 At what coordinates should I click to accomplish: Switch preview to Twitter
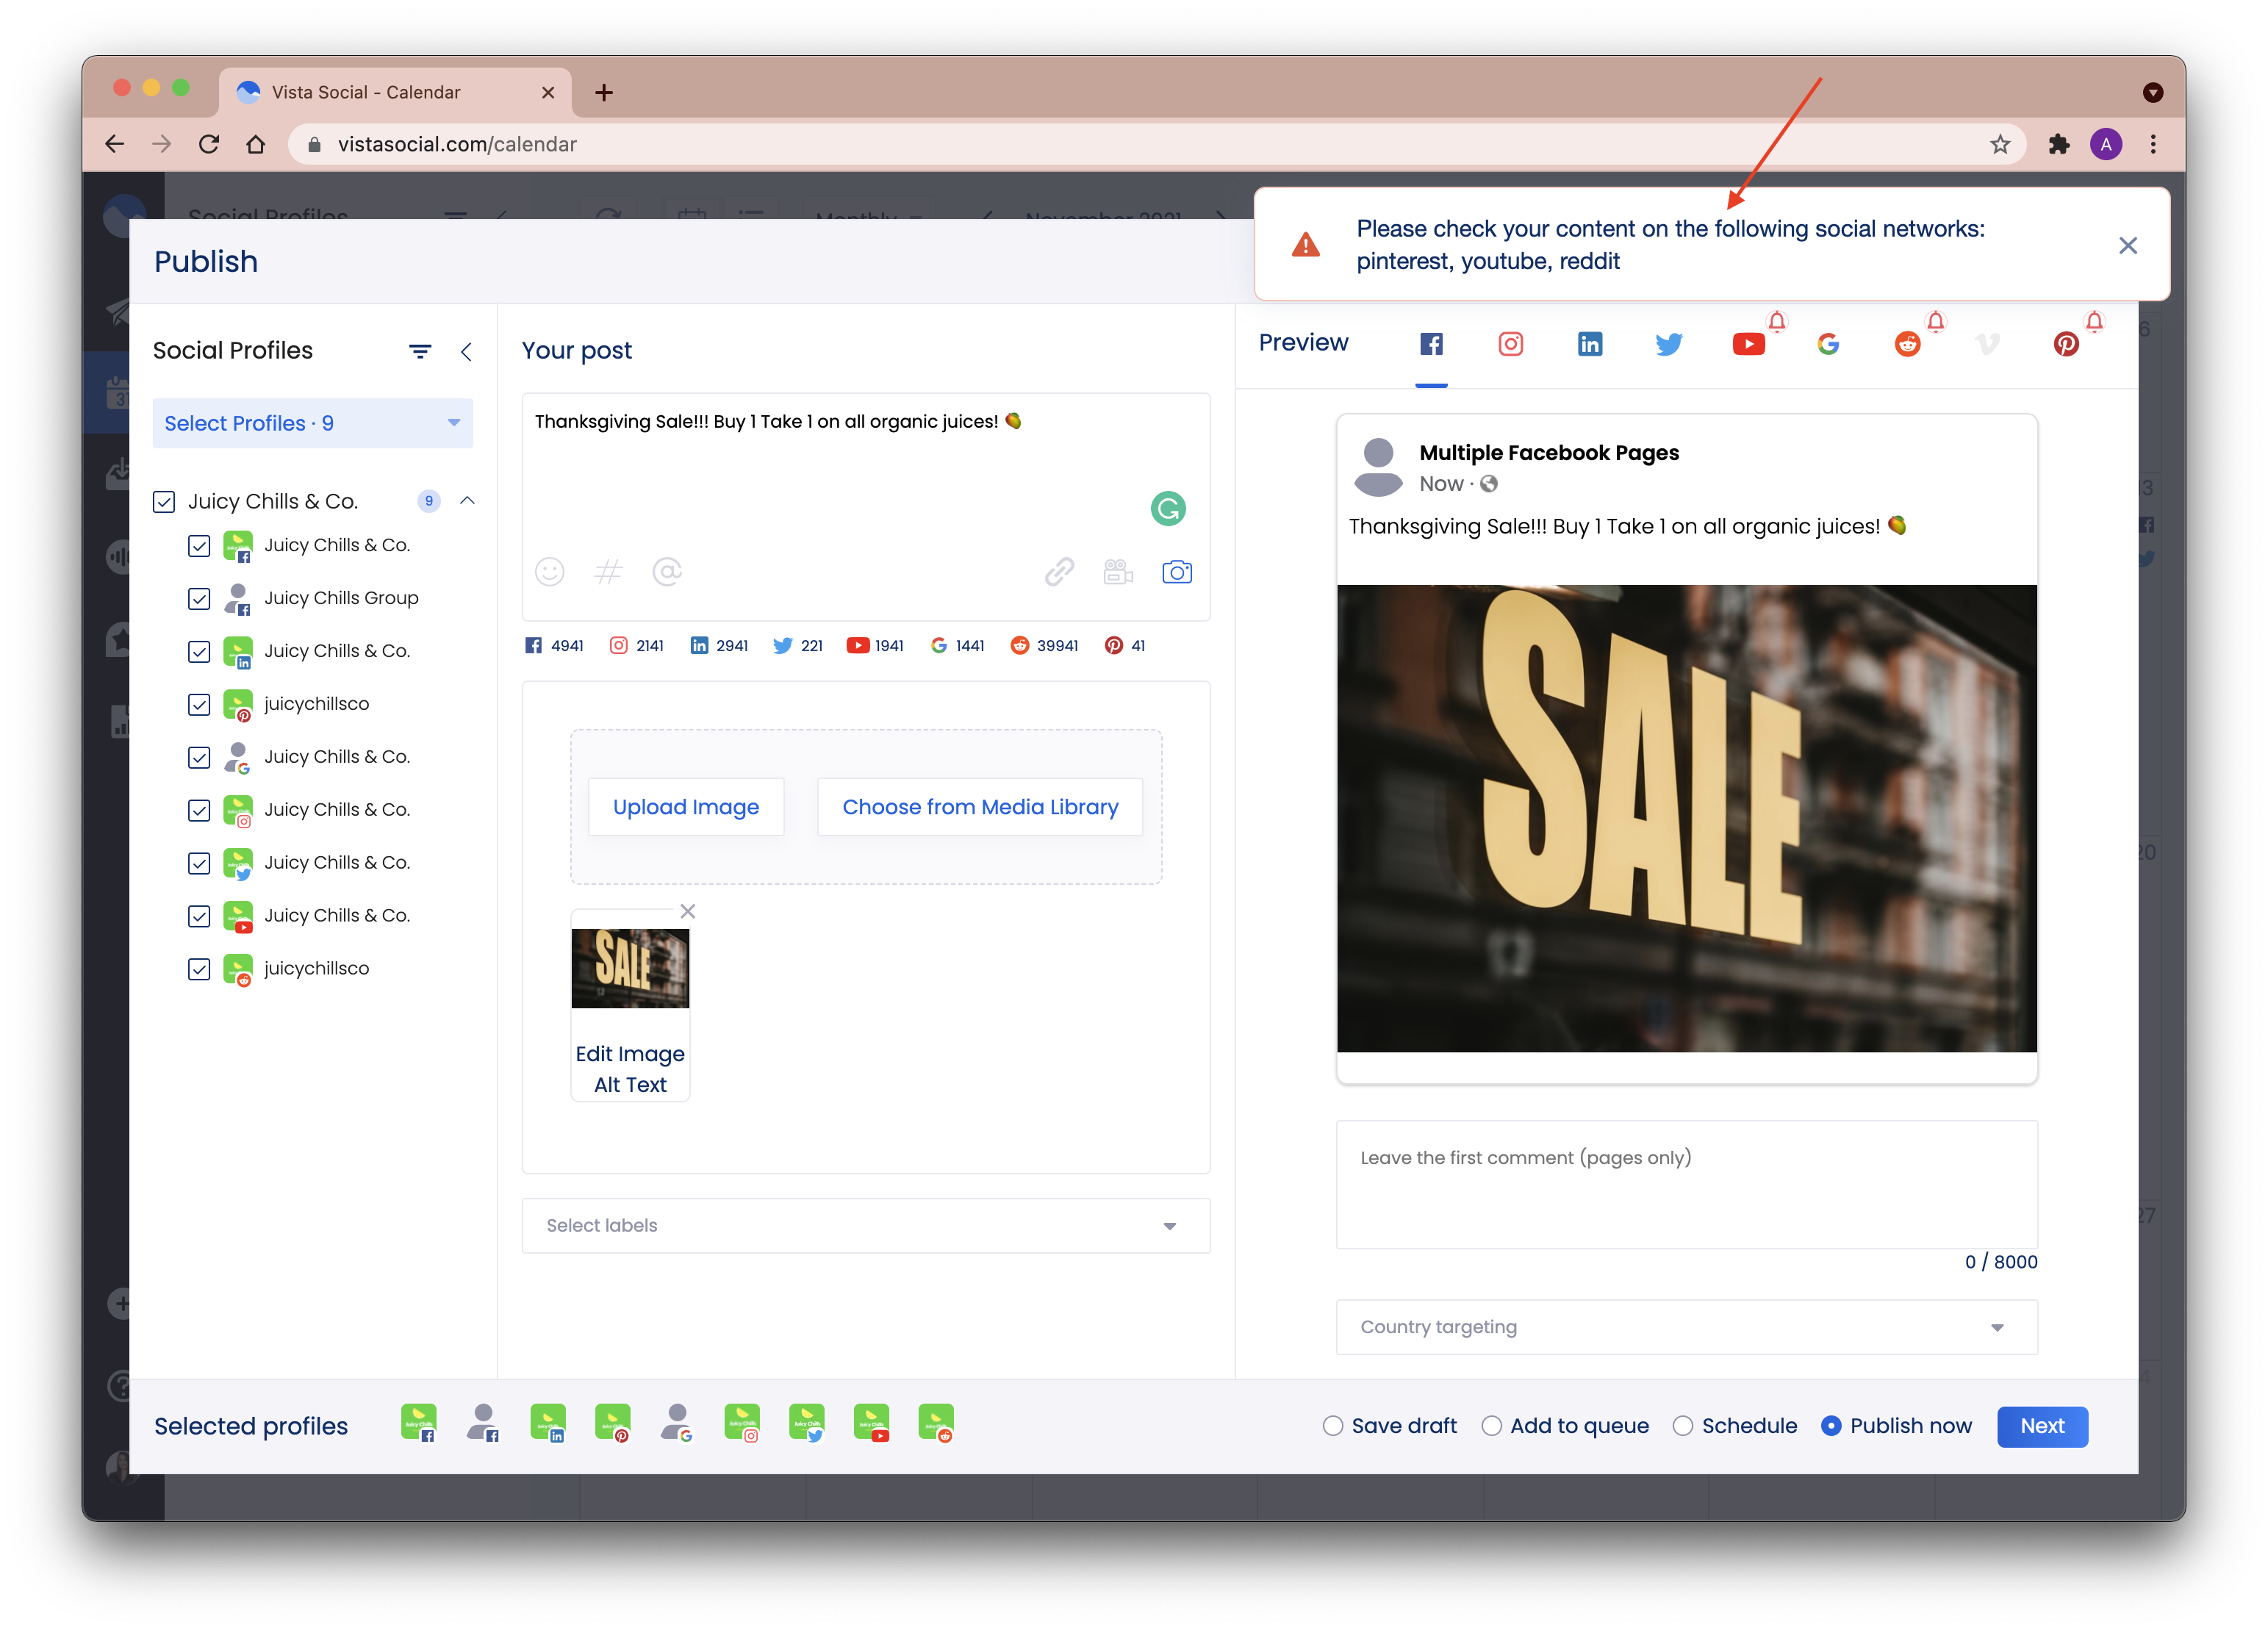(1668, 344)
